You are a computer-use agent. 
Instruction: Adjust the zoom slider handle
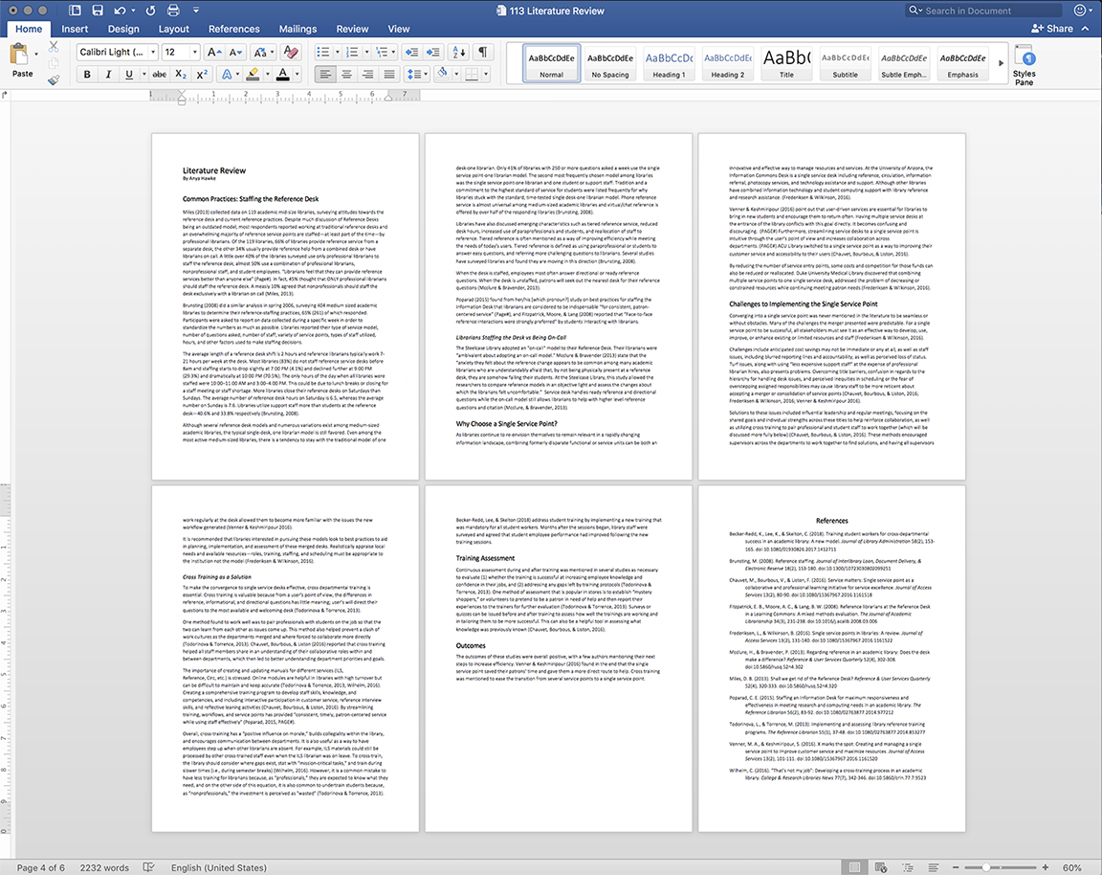986,867
